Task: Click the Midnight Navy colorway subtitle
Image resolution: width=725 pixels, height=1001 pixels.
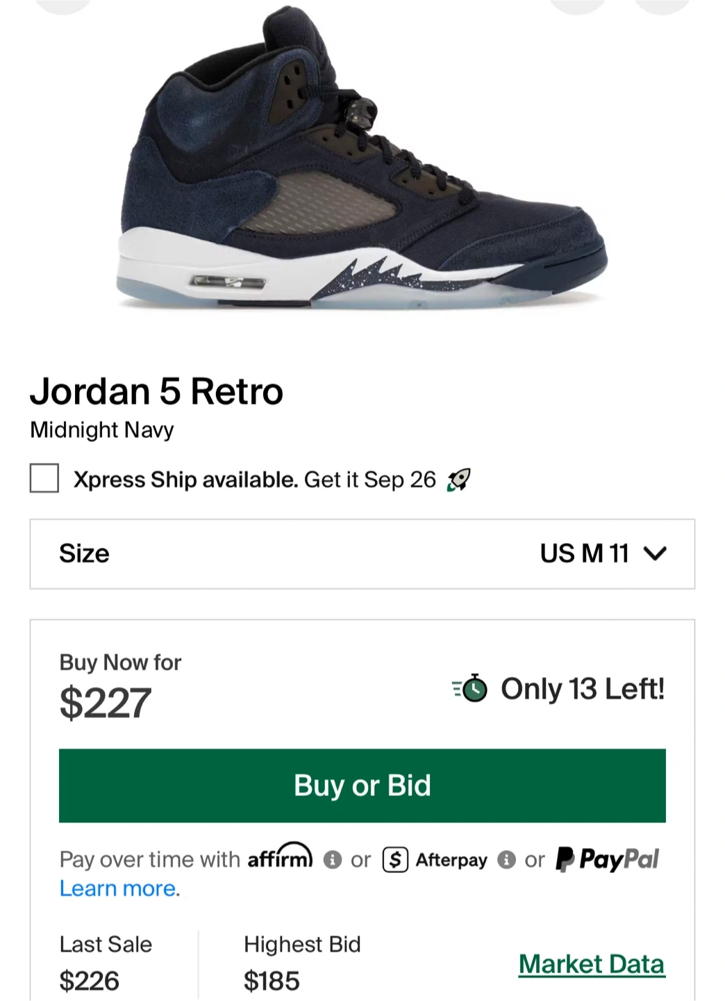Action: pyautogui.click(x=102, y=430)
